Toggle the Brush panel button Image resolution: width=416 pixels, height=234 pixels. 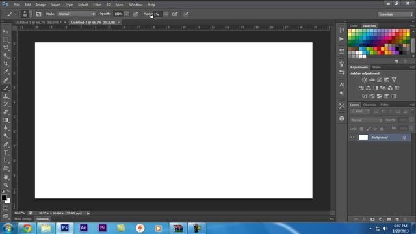click(39, 14)
